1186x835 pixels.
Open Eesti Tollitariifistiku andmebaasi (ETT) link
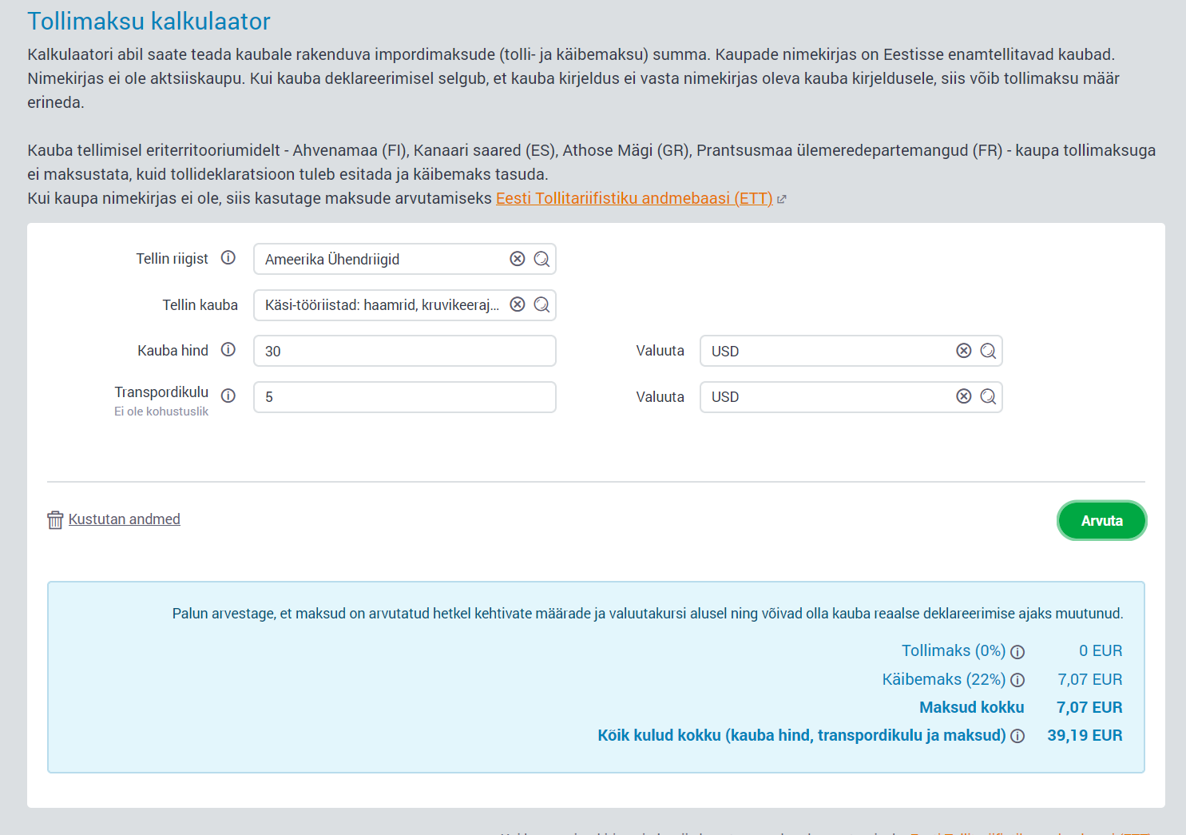tap(634, 198)
